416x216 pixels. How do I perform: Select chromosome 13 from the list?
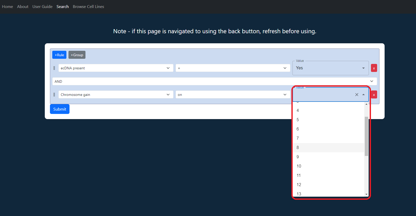tap(329, 194)
